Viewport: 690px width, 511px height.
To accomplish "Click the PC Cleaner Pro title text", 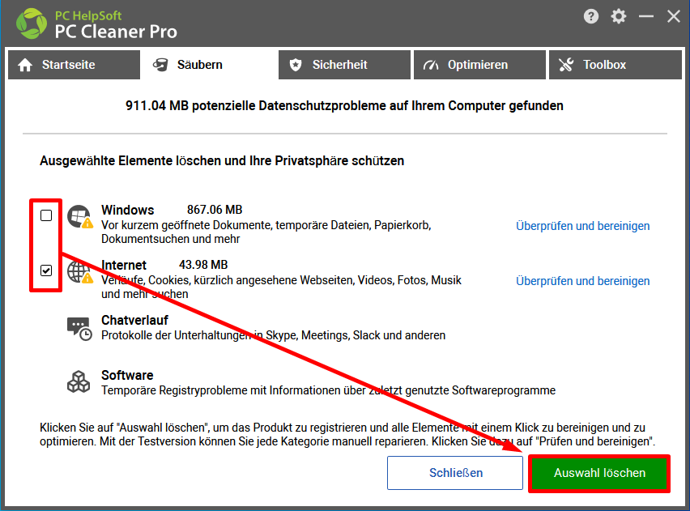I will [116, 32].
